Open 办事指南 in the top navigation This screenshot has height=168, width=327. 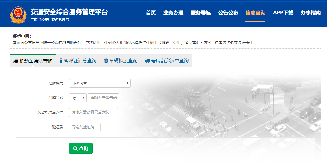tap(311, 13)
